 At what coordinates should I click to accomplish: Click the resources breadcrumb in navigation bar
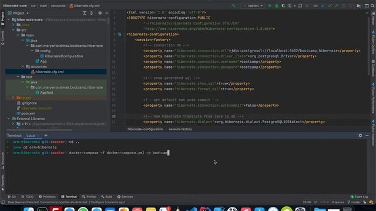[58, 6]
